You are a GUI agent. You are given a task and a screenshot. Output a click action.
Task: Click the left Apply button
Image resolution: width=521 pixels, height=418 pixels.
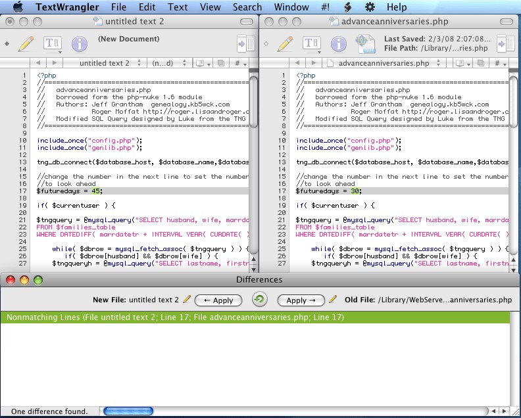pyautogui.click(x=218, y=300)
